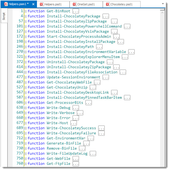Screen dimensions: 170x171
Task: Select the Helpers.psm1 tab
Action: (18, 4)
